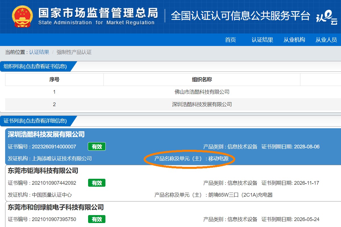341x227 pixels.
Task: Click row number 1 in the organization table
Action: coord(54,92)
